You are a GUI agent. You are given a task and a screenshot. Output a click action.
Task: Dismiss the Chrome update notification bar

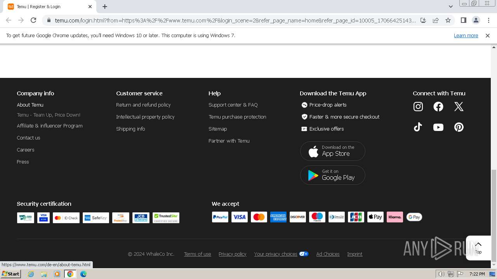point(488,36)
